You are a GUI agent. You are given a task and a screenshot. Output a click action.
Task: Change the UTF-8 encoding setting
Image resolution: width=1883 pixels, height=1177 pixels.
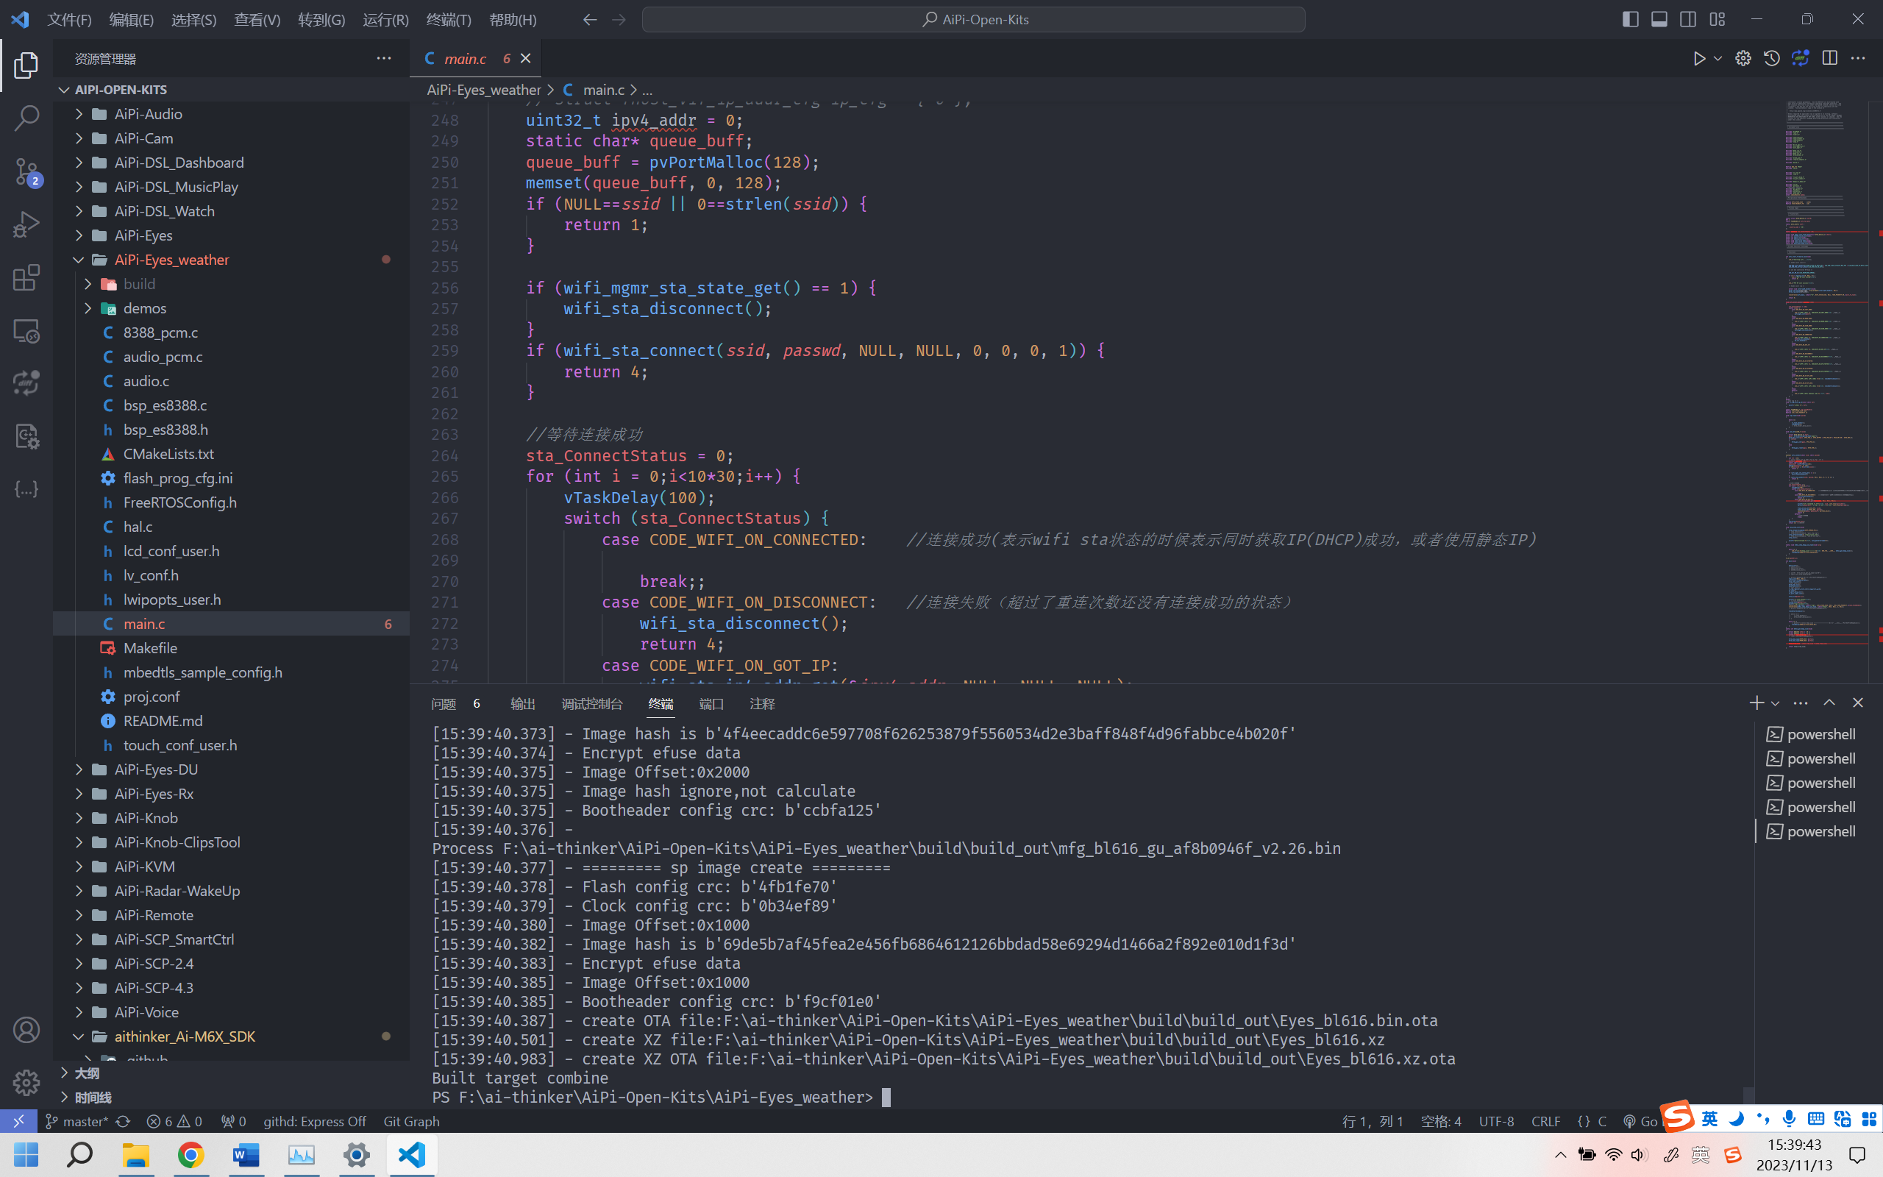pos(1495,1121)
